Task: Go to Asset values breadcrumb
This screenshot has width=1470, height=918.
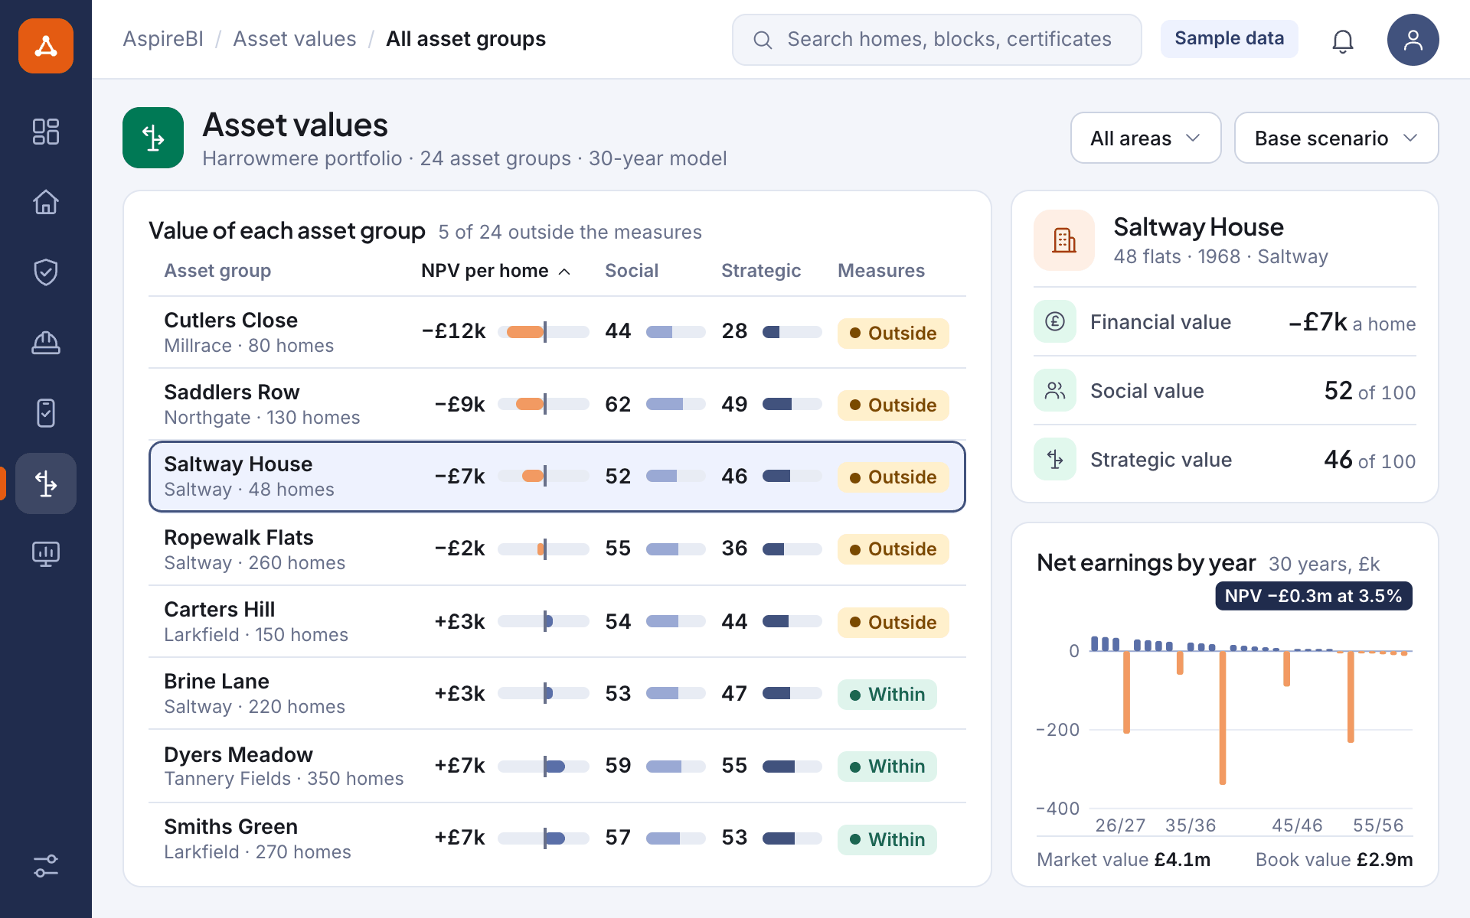Action: (295, 39)
